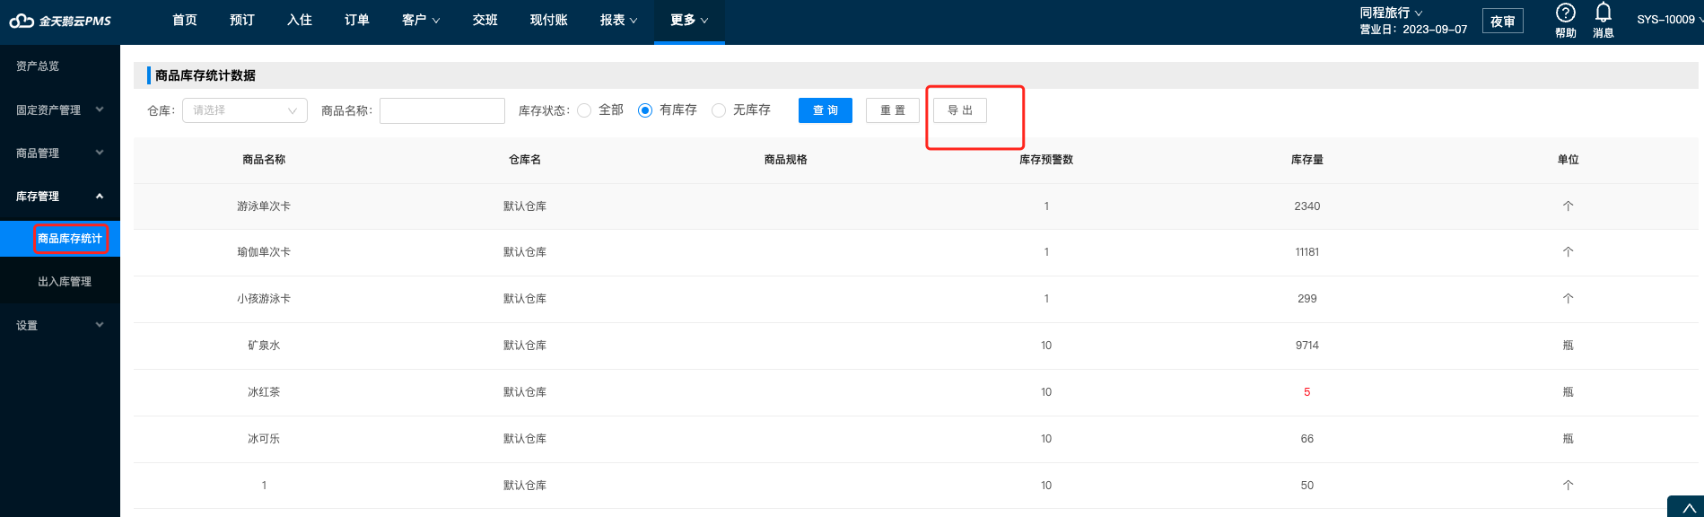Click the red stock value 5
This screenshot has width=1704, height=517.
tap(1307, 392)
